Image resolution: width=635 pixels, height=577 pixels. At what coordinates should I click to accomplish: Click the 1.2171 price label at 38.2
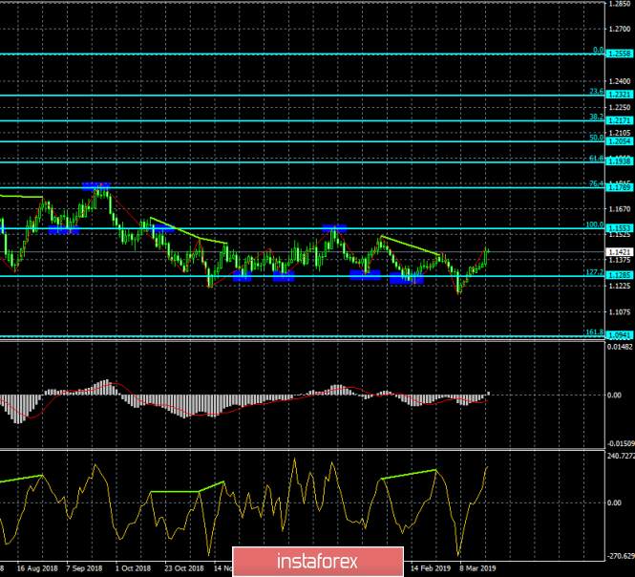point(619,120)
